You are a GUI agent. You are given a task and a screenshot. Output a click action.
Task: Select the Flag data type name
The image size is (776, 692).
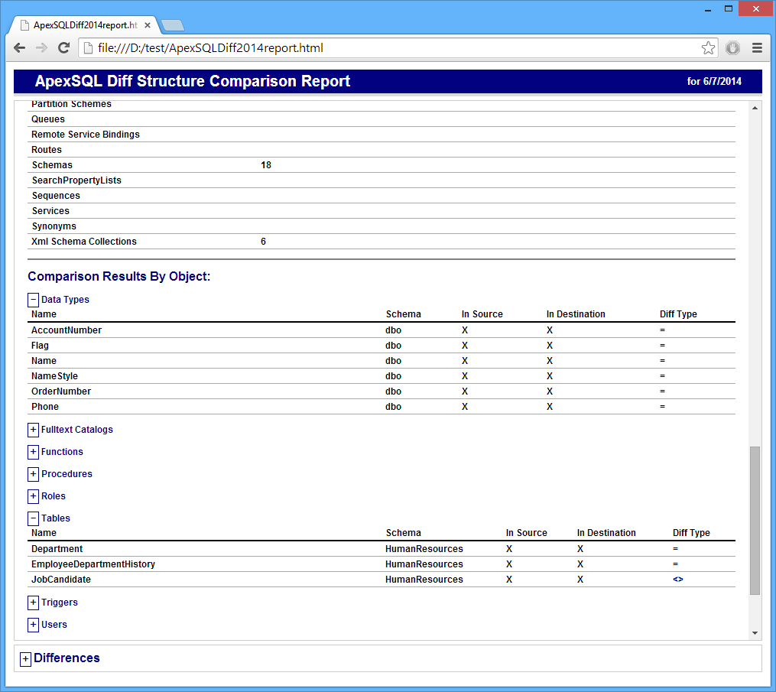coord(40,346)
